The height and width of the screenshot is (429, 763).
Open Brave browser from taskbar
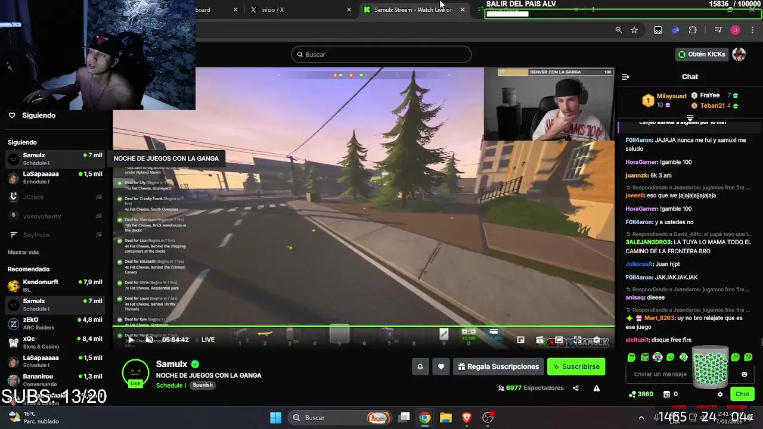coord(467,418)
